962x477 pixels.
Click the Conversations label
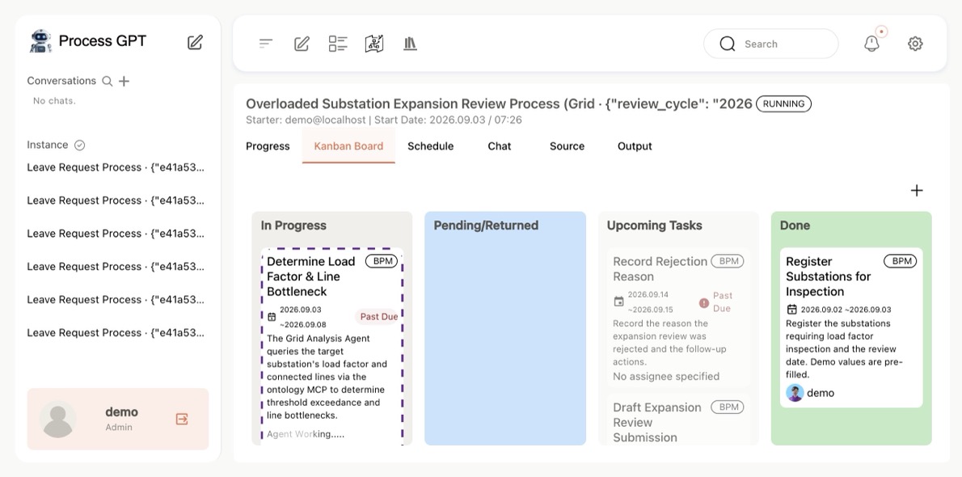click(61, 81)
